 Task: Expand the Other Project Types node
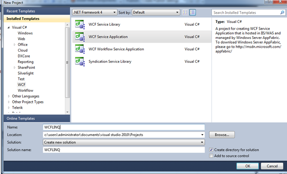click(x=9, y=102)
